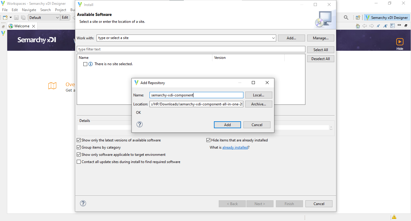Viewport: 411px width, 221px height.
Task: Click the warning icon in the status bar
Action: (x=394, y=217)
